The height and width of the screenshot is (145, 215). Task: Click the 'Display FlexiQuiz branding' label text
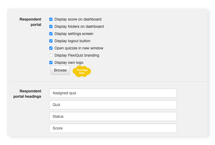coord(77,55)
